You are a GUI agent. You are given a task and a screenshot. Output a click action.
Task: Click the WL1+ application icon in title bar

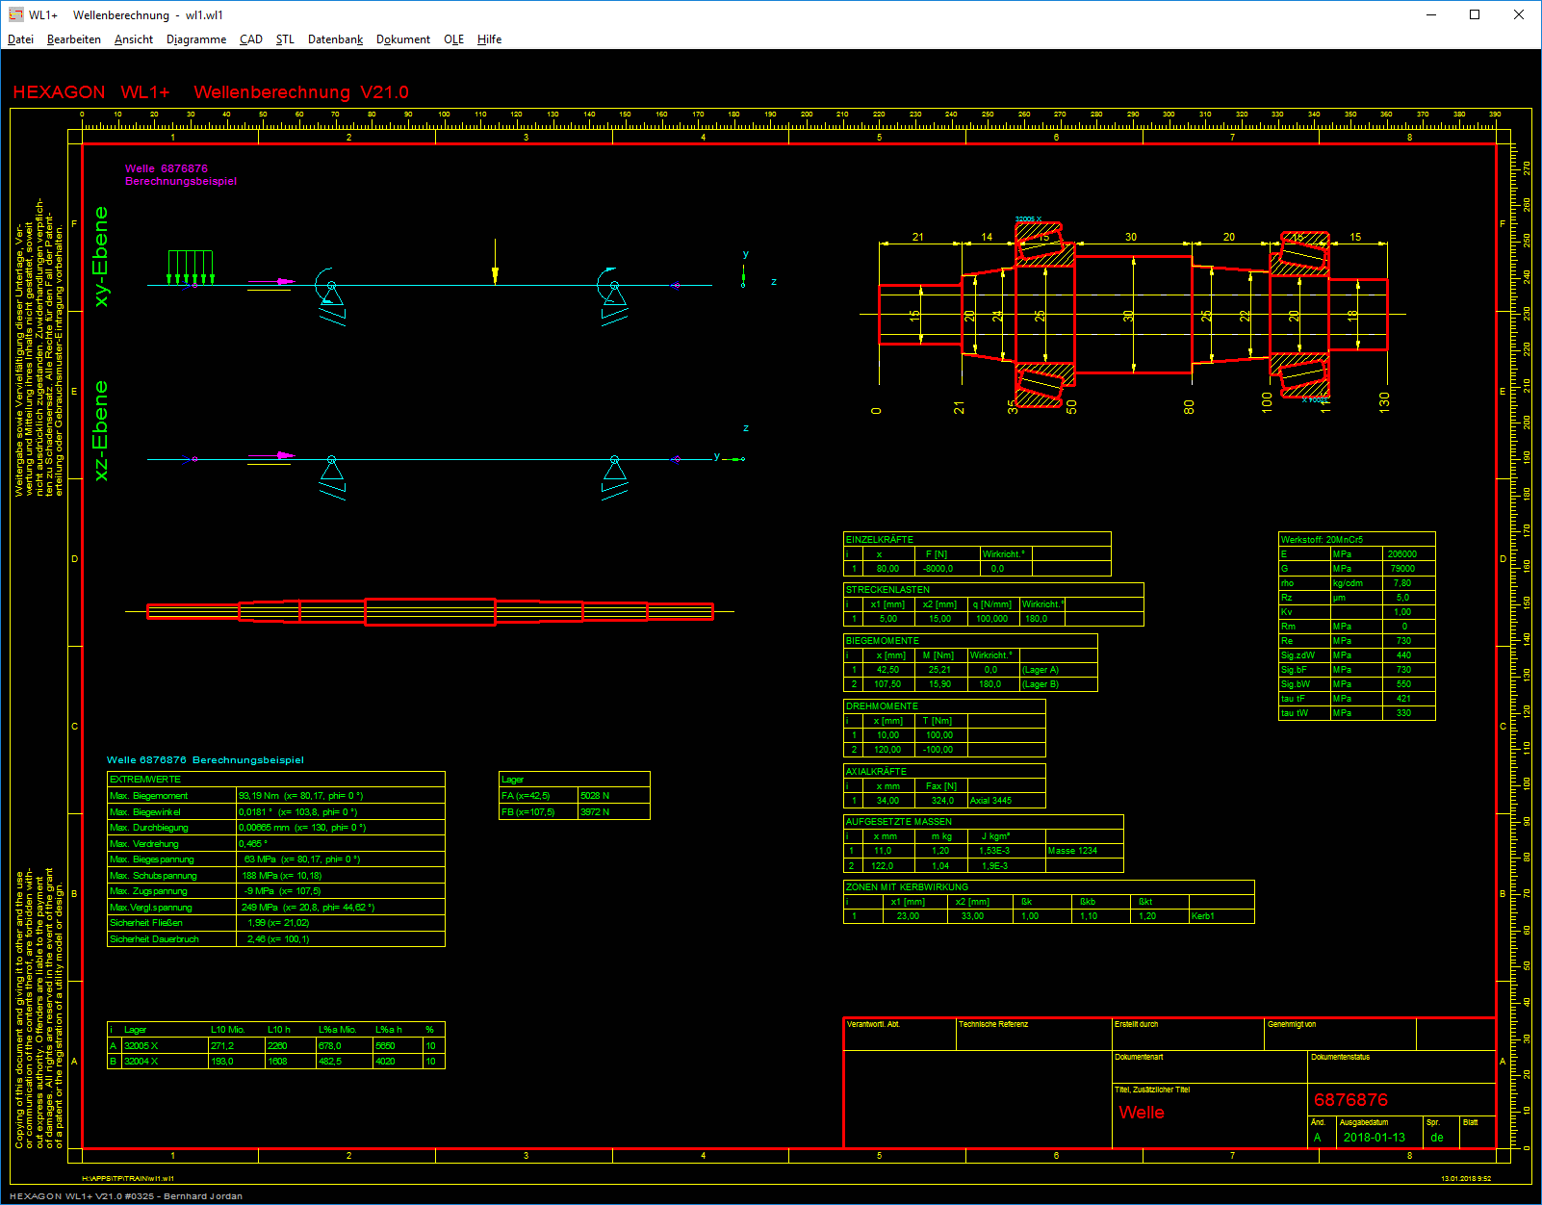click(15, 14)
